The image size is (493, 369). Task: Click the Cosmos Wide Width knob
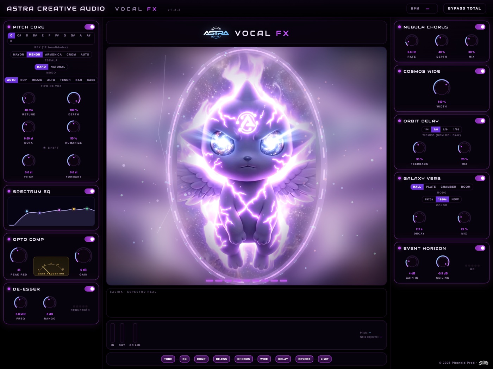point(442,88)
